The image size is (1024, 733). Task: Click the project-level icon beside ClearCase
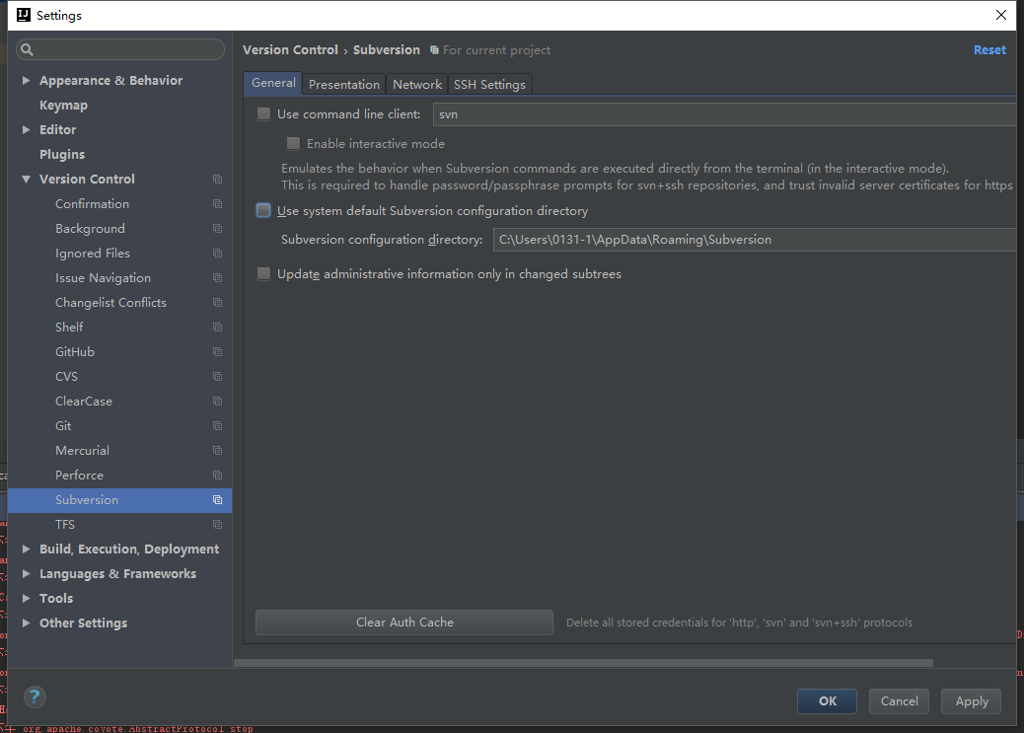[217, 402]
